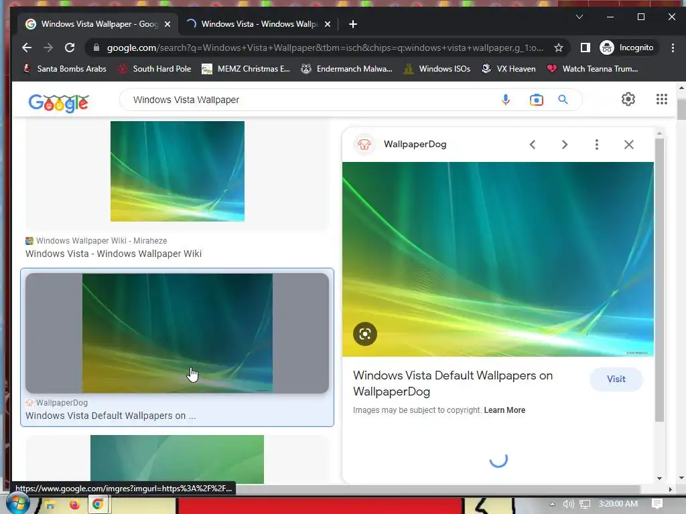Reload the current page
Image resolution: width=686 pixels, height=514 pixels.
(x=70, y=48)
